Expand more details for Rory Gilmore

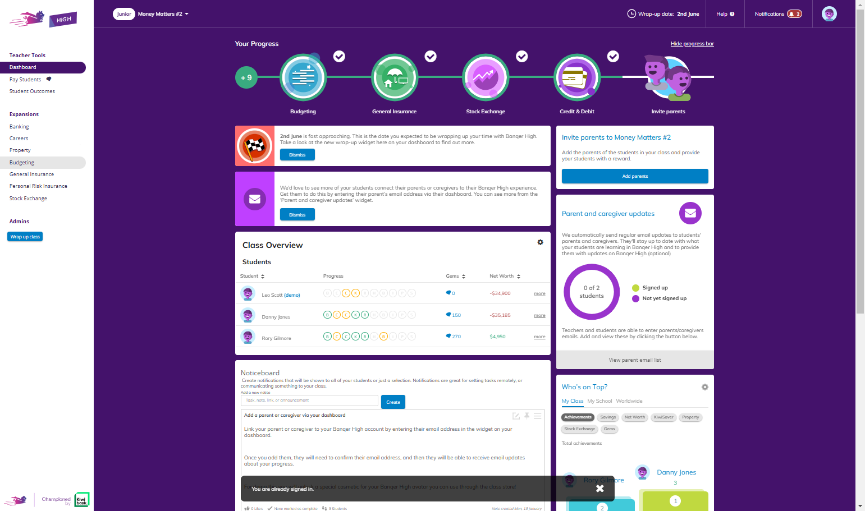pos(539,337)
